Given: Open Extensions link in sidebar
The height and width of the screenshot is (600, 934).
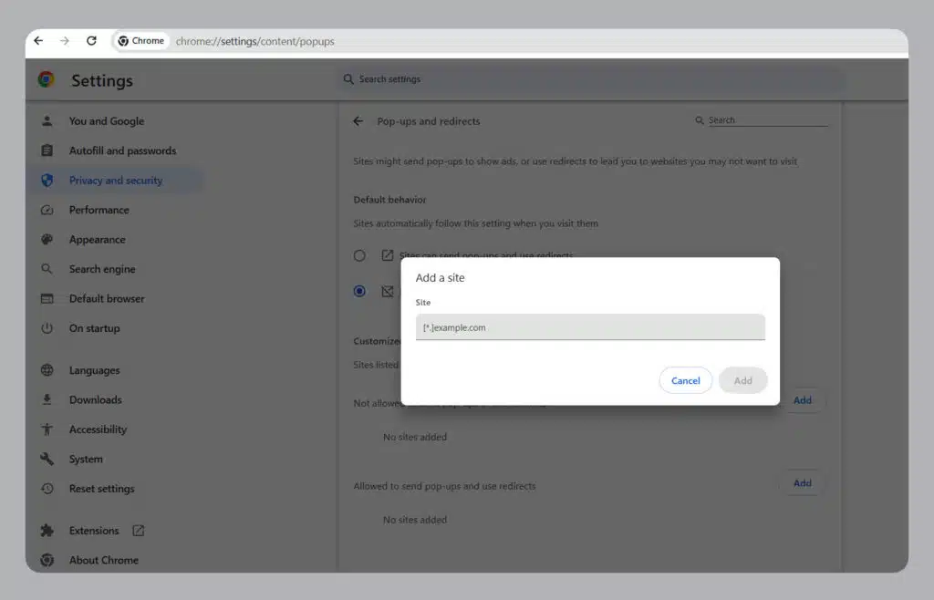Looking at the screenshot, I should pos(94,531).
